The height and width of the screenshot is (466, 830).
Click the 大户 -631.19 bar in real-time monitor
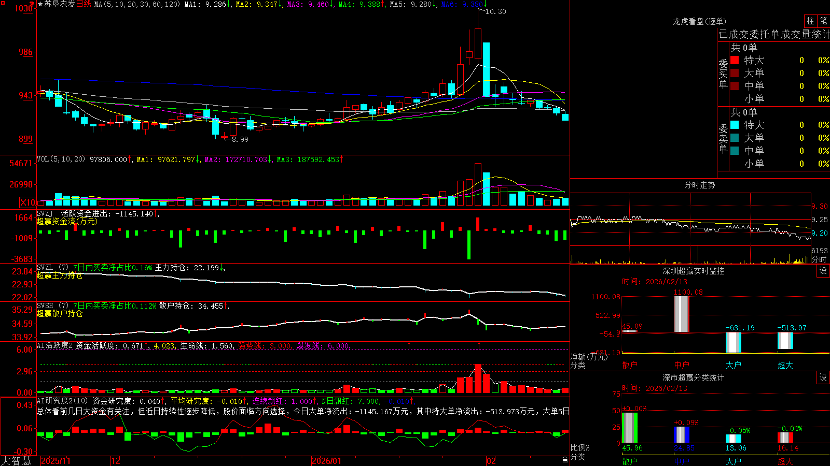[x=733, y=342]
